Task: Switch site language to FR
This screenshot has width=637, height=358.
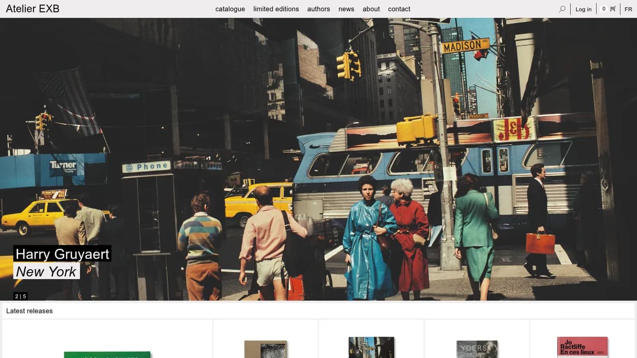Action: click(629, 9)
